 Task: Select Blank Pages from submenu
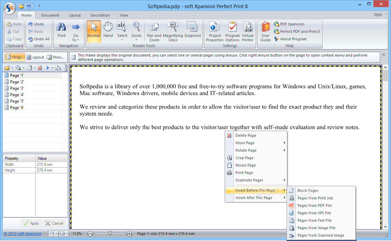(321, 191)
